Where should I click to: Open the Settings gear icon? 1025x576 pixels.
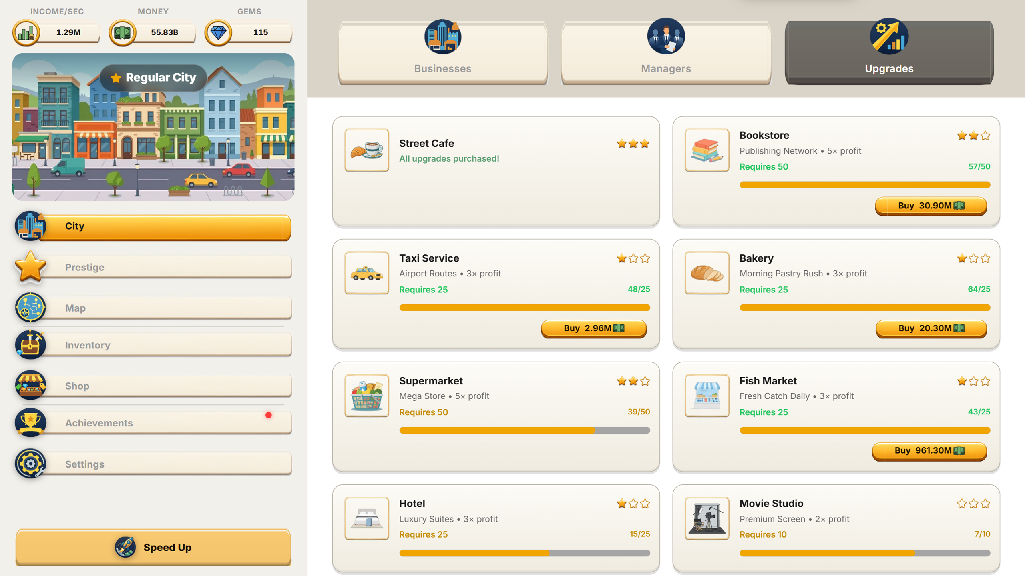click(30, 464)
